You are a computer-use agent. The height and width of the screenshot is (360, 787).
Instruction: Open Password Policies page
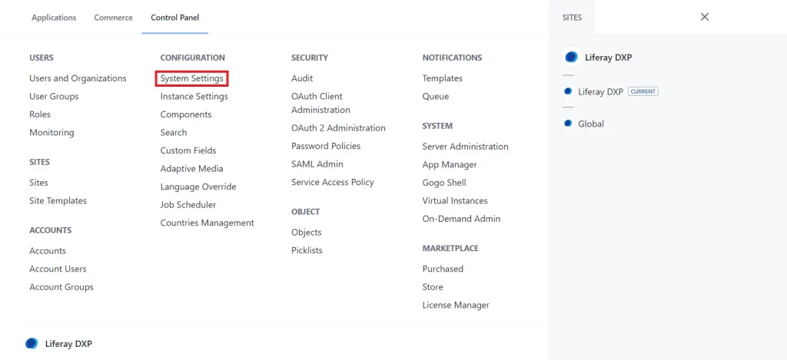click(x=326, y=146)
